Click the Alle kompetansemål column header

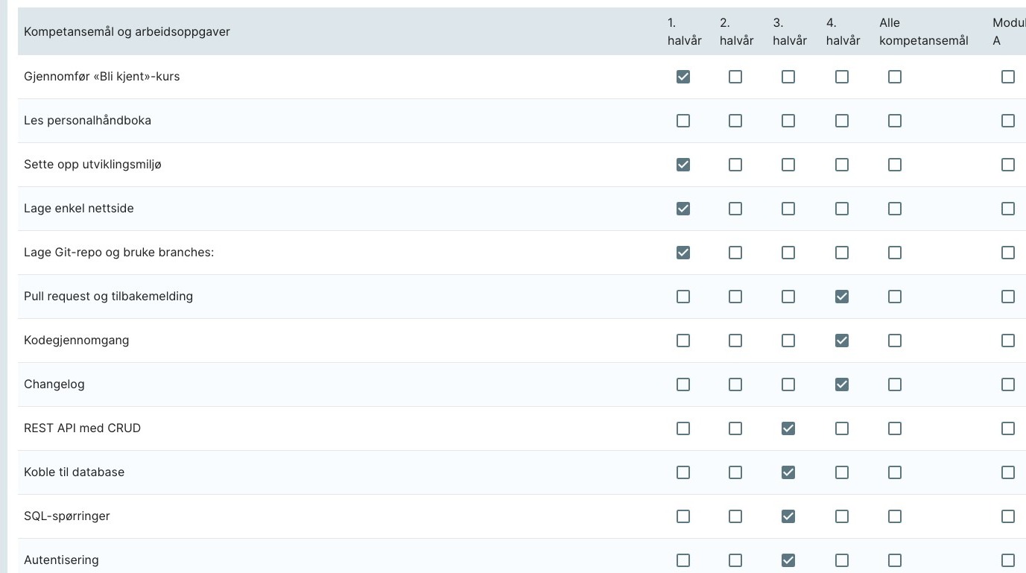coord(923,32)
